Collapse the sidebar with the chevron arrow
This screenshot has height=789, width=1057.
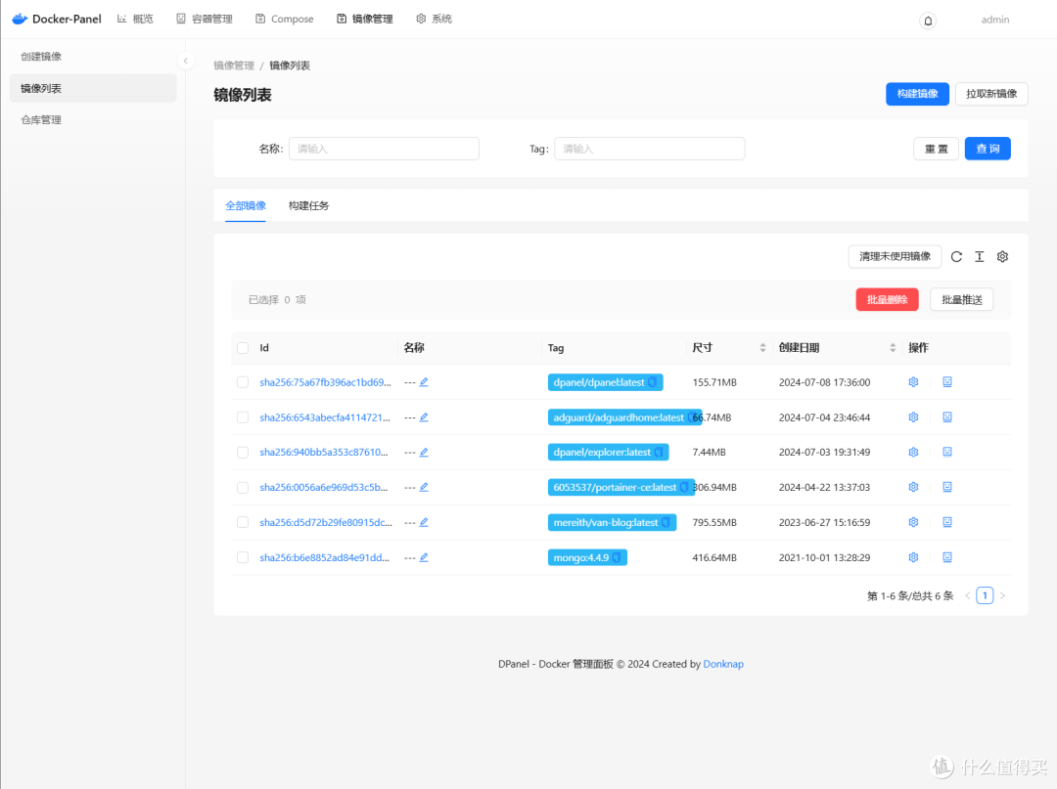tap(186, 60)
